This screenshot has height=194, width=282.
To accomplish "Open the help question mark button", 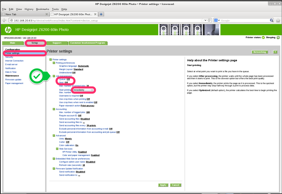I will (x=275, y=52).
